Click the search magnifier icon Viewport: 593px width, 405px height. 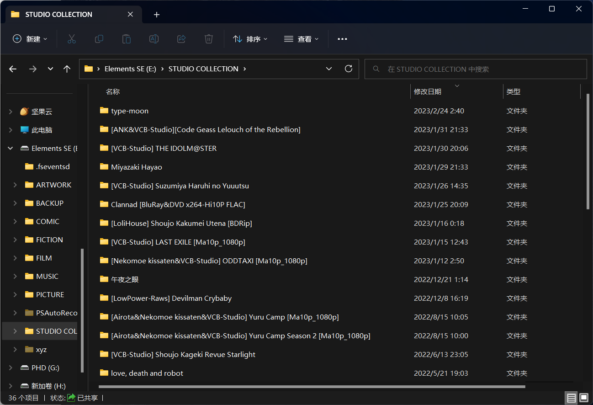coord(376,69)
